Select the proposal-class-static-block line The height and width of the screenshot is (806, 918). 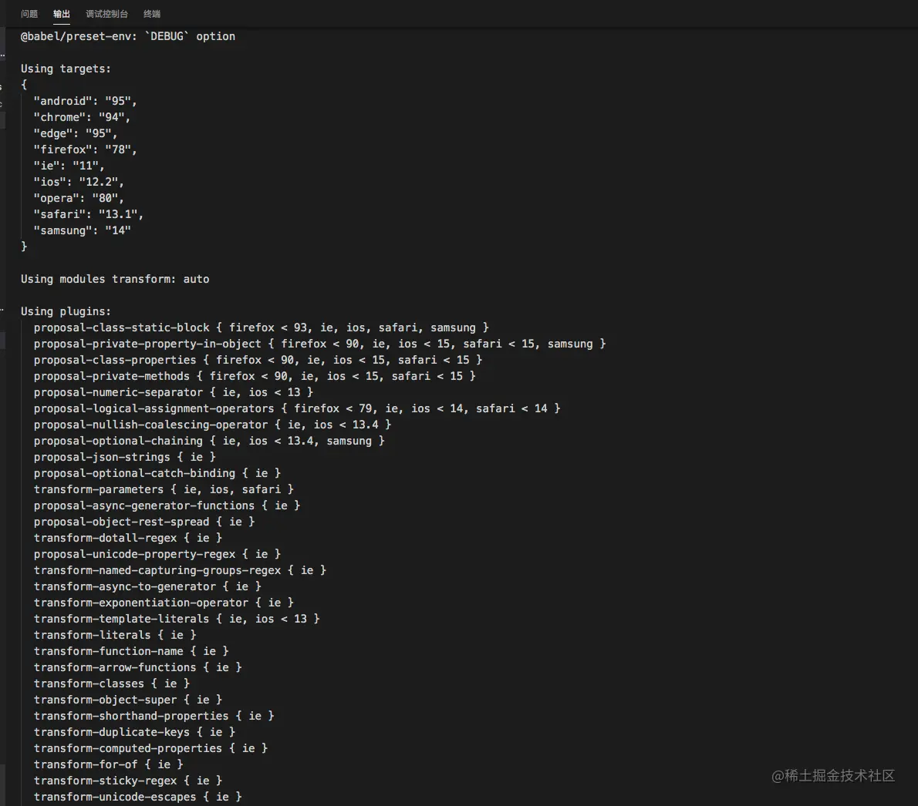coord(261,327)
